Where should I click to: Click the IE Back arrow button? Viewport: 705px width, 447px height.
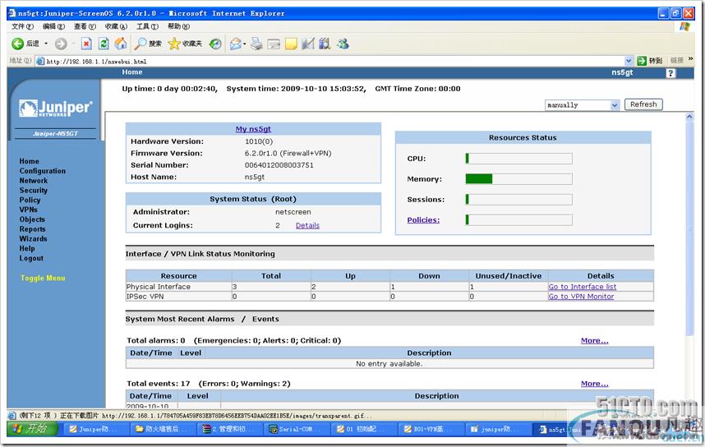point(17,44)
